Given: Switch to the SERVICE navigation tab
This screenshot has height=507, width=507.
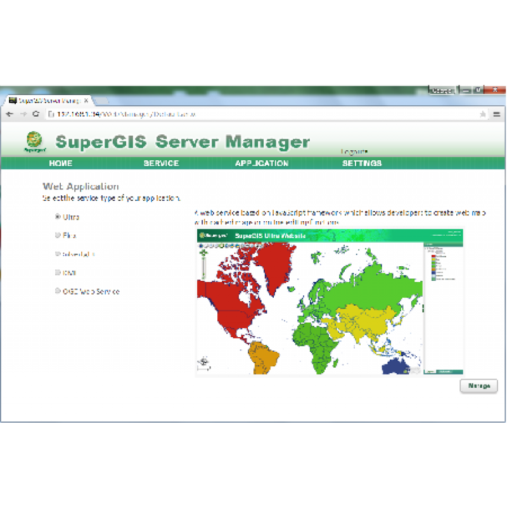Looking at the screenshot, I should tap(161, 163).
